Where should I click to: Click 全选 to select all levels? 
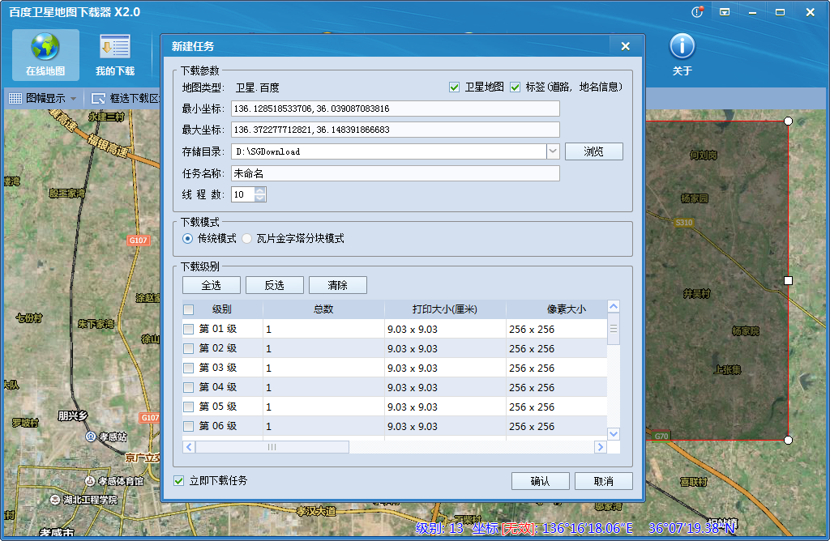coord(212,285)
